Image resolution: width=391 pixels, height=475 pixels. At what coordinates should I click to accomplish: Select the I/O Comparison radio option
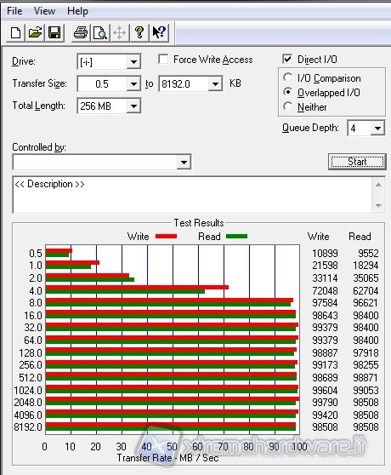click(x=287, y=77)
